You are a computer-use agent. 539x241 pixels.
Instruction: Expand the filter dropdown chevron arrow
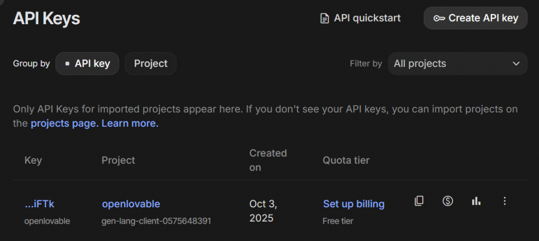pyautogui.click(x=516, y=64)
